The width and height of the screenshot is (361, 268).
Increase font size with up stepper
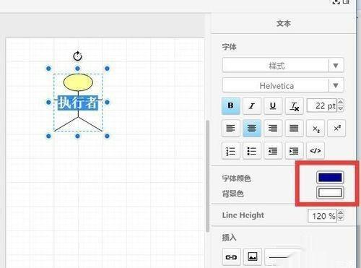coord(341,103)
